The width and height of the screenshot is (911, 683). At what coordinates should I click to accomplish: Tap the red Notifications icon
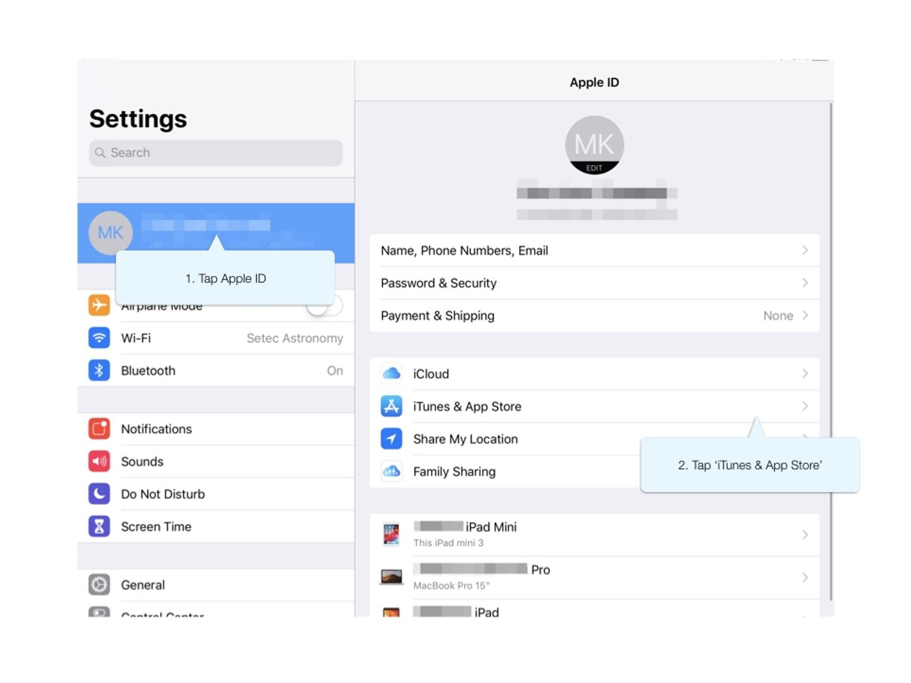pos(99,429)
